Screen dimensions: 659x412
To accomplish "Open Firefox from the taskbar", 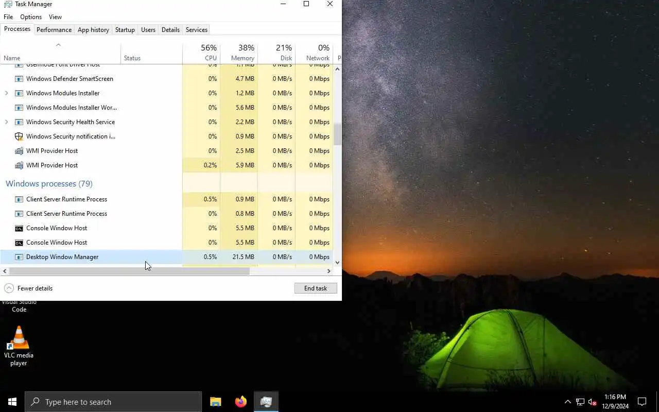I will pyautogui.click(x=240, y=402).
